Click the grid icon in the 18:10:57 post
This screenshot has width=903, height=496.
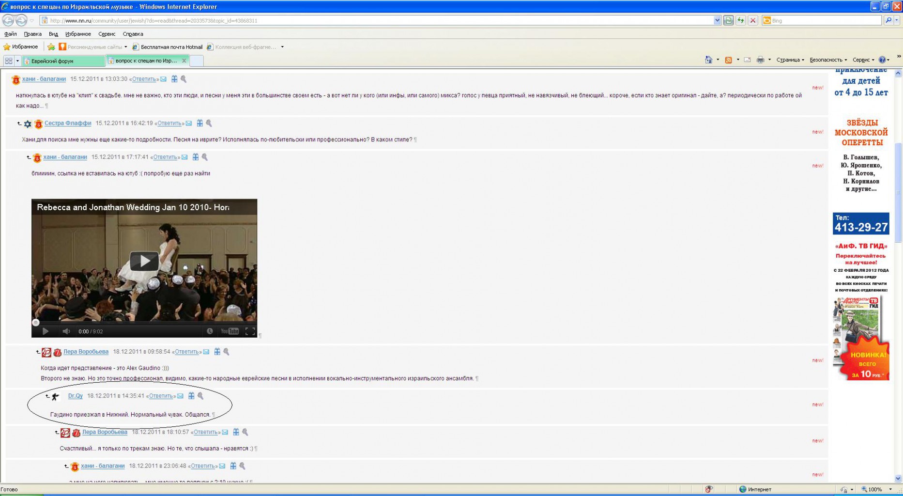[x=236, y=432]
